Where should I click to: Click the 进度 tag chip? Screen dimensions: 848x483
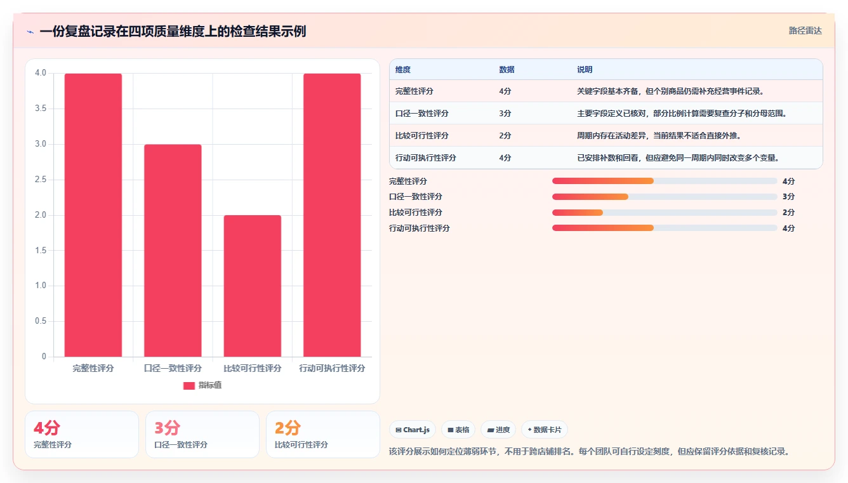pyautogui.click(x=498, y=430)
